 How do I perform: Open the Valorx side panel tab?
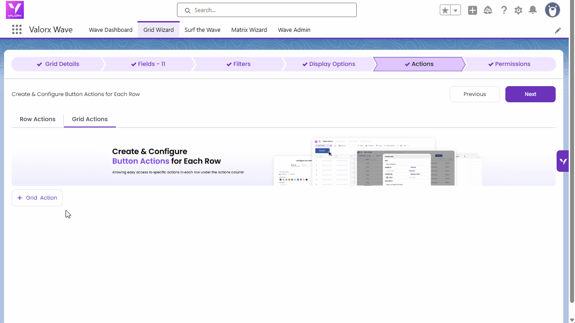(x=563, y=161)
